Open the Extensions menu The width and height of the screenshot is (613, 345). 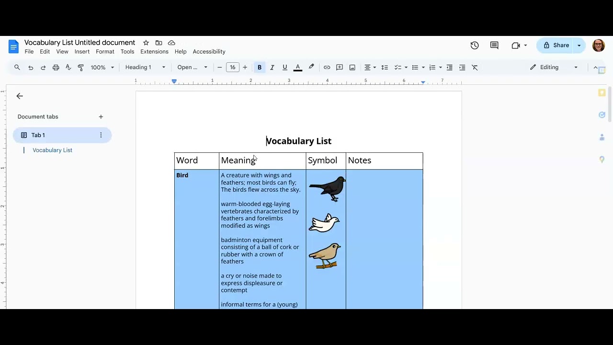click(x=154, y=52)
